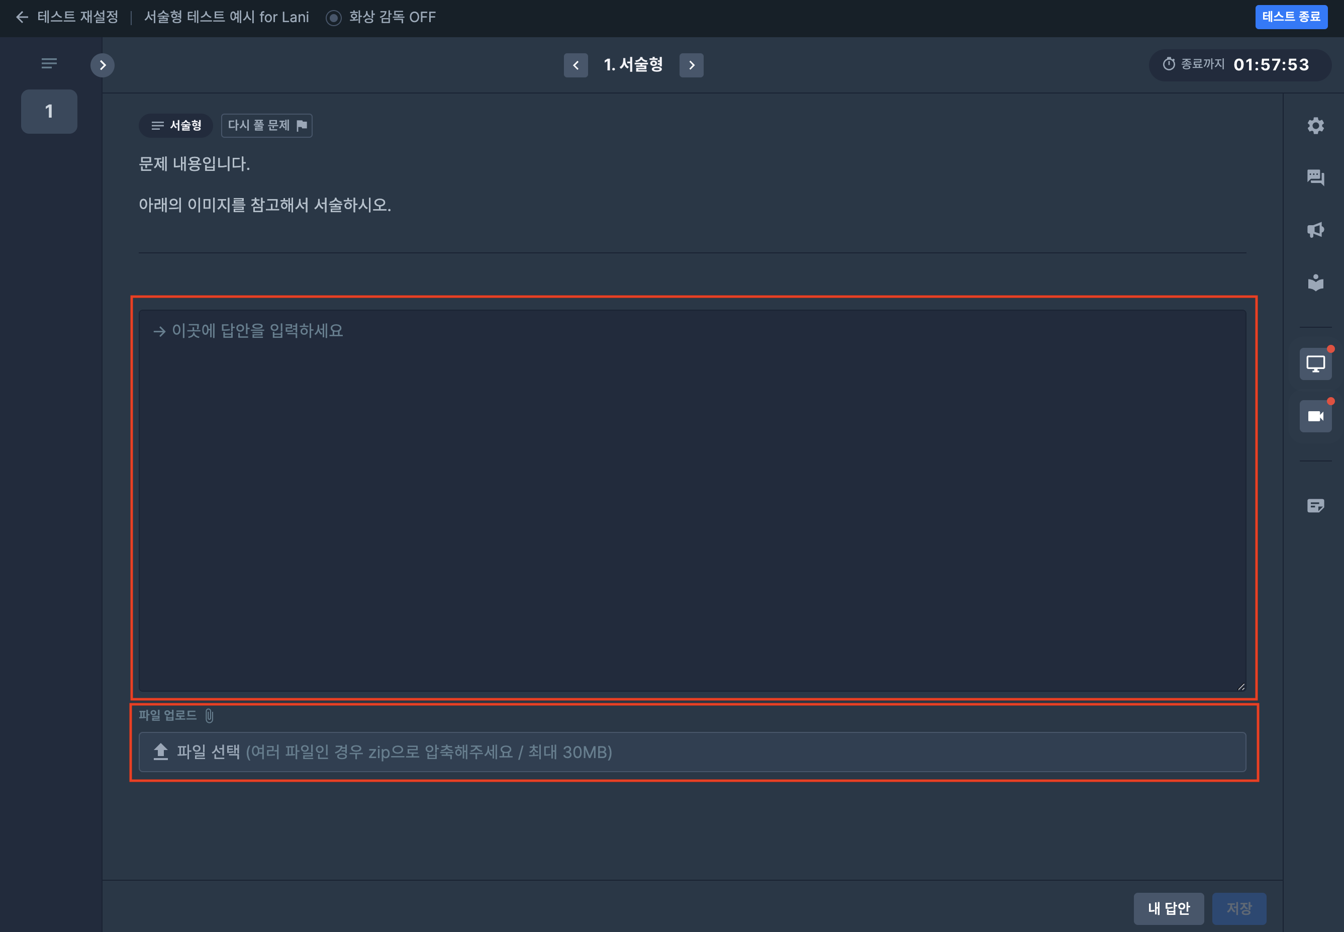The height and width of the screenshot is (932, 1344).
Task: Go to the previous question with left chevron
Action: coord(575,65)
